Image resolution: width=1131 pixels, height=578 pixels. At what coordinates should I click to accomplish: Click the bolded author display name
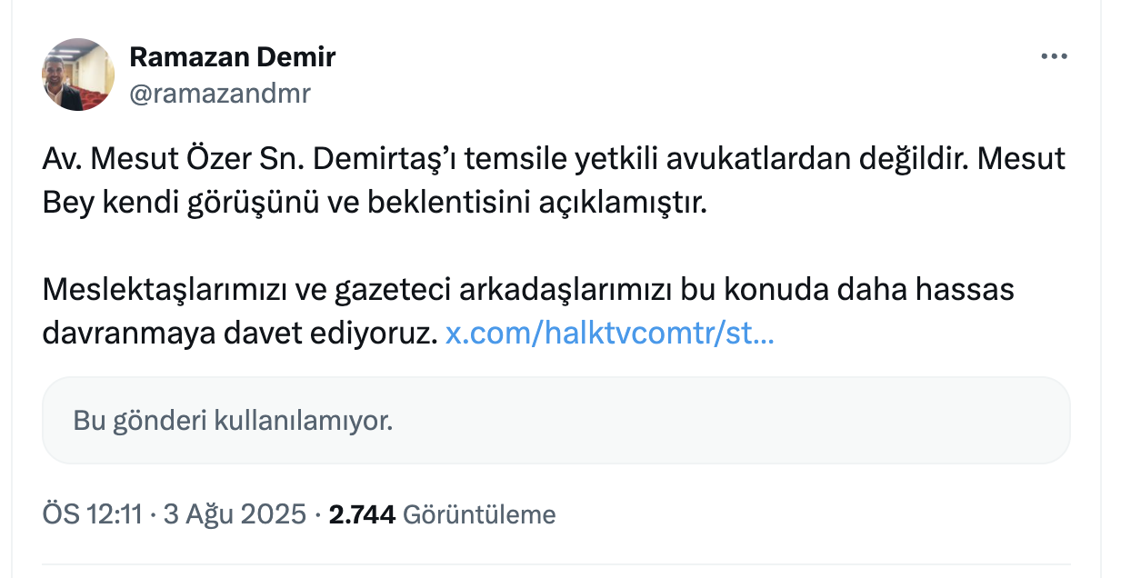click(x=234, y=56)
